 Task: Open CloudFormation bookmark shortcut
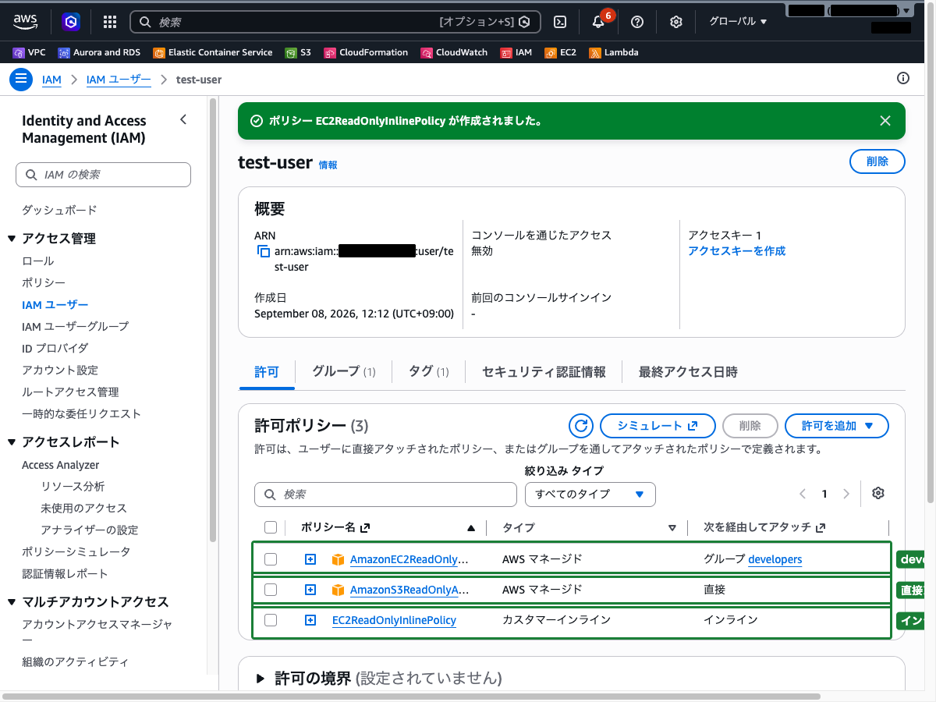pyautogui.click(x=366, y=52)
